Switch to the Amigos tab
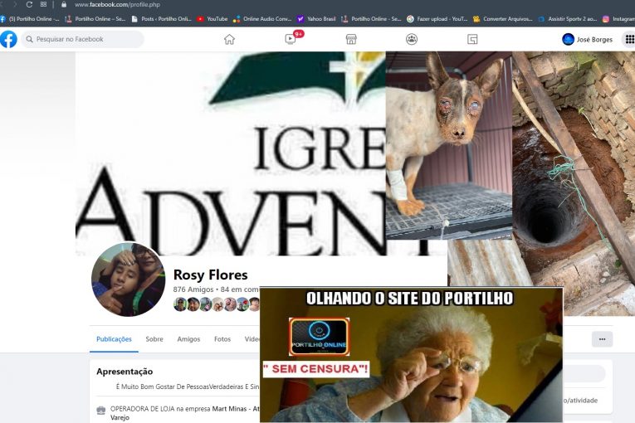635x423 pixels. tap(188, 339)
